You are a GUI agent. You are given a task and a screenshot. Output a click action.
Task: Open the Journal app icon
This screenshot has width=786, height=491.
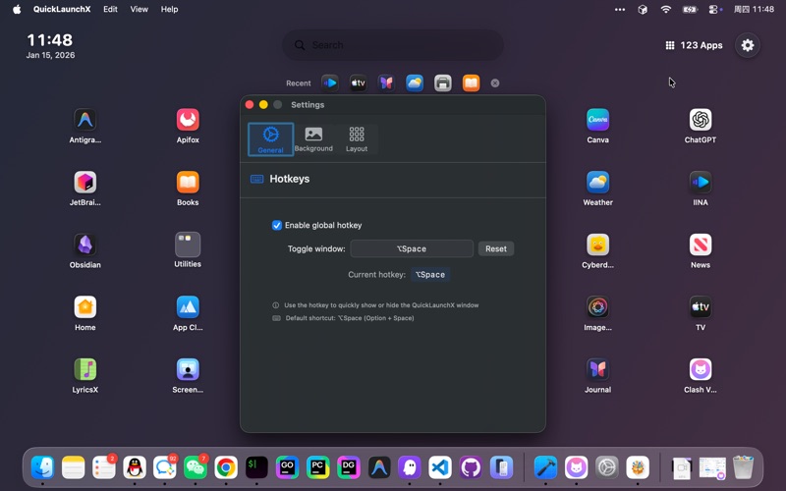point(597,369)
